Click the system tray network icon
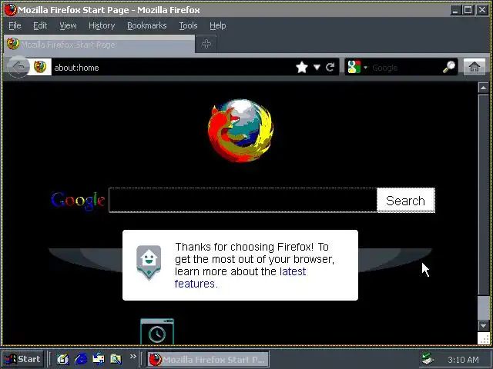The width and height of the screenshot is (493, 369). click(428, 359)
